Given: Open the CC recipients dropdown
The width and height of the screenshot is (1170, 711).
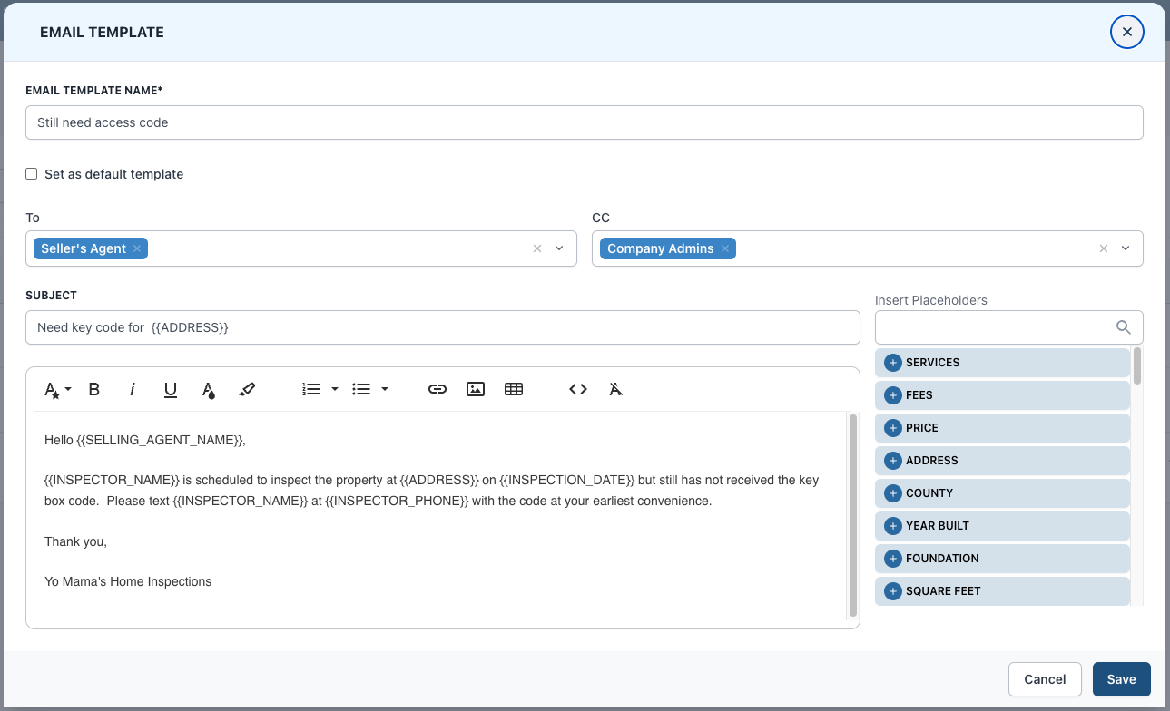Looking at the screenshot, I should pyautogui.click(x=1126, y=248).
